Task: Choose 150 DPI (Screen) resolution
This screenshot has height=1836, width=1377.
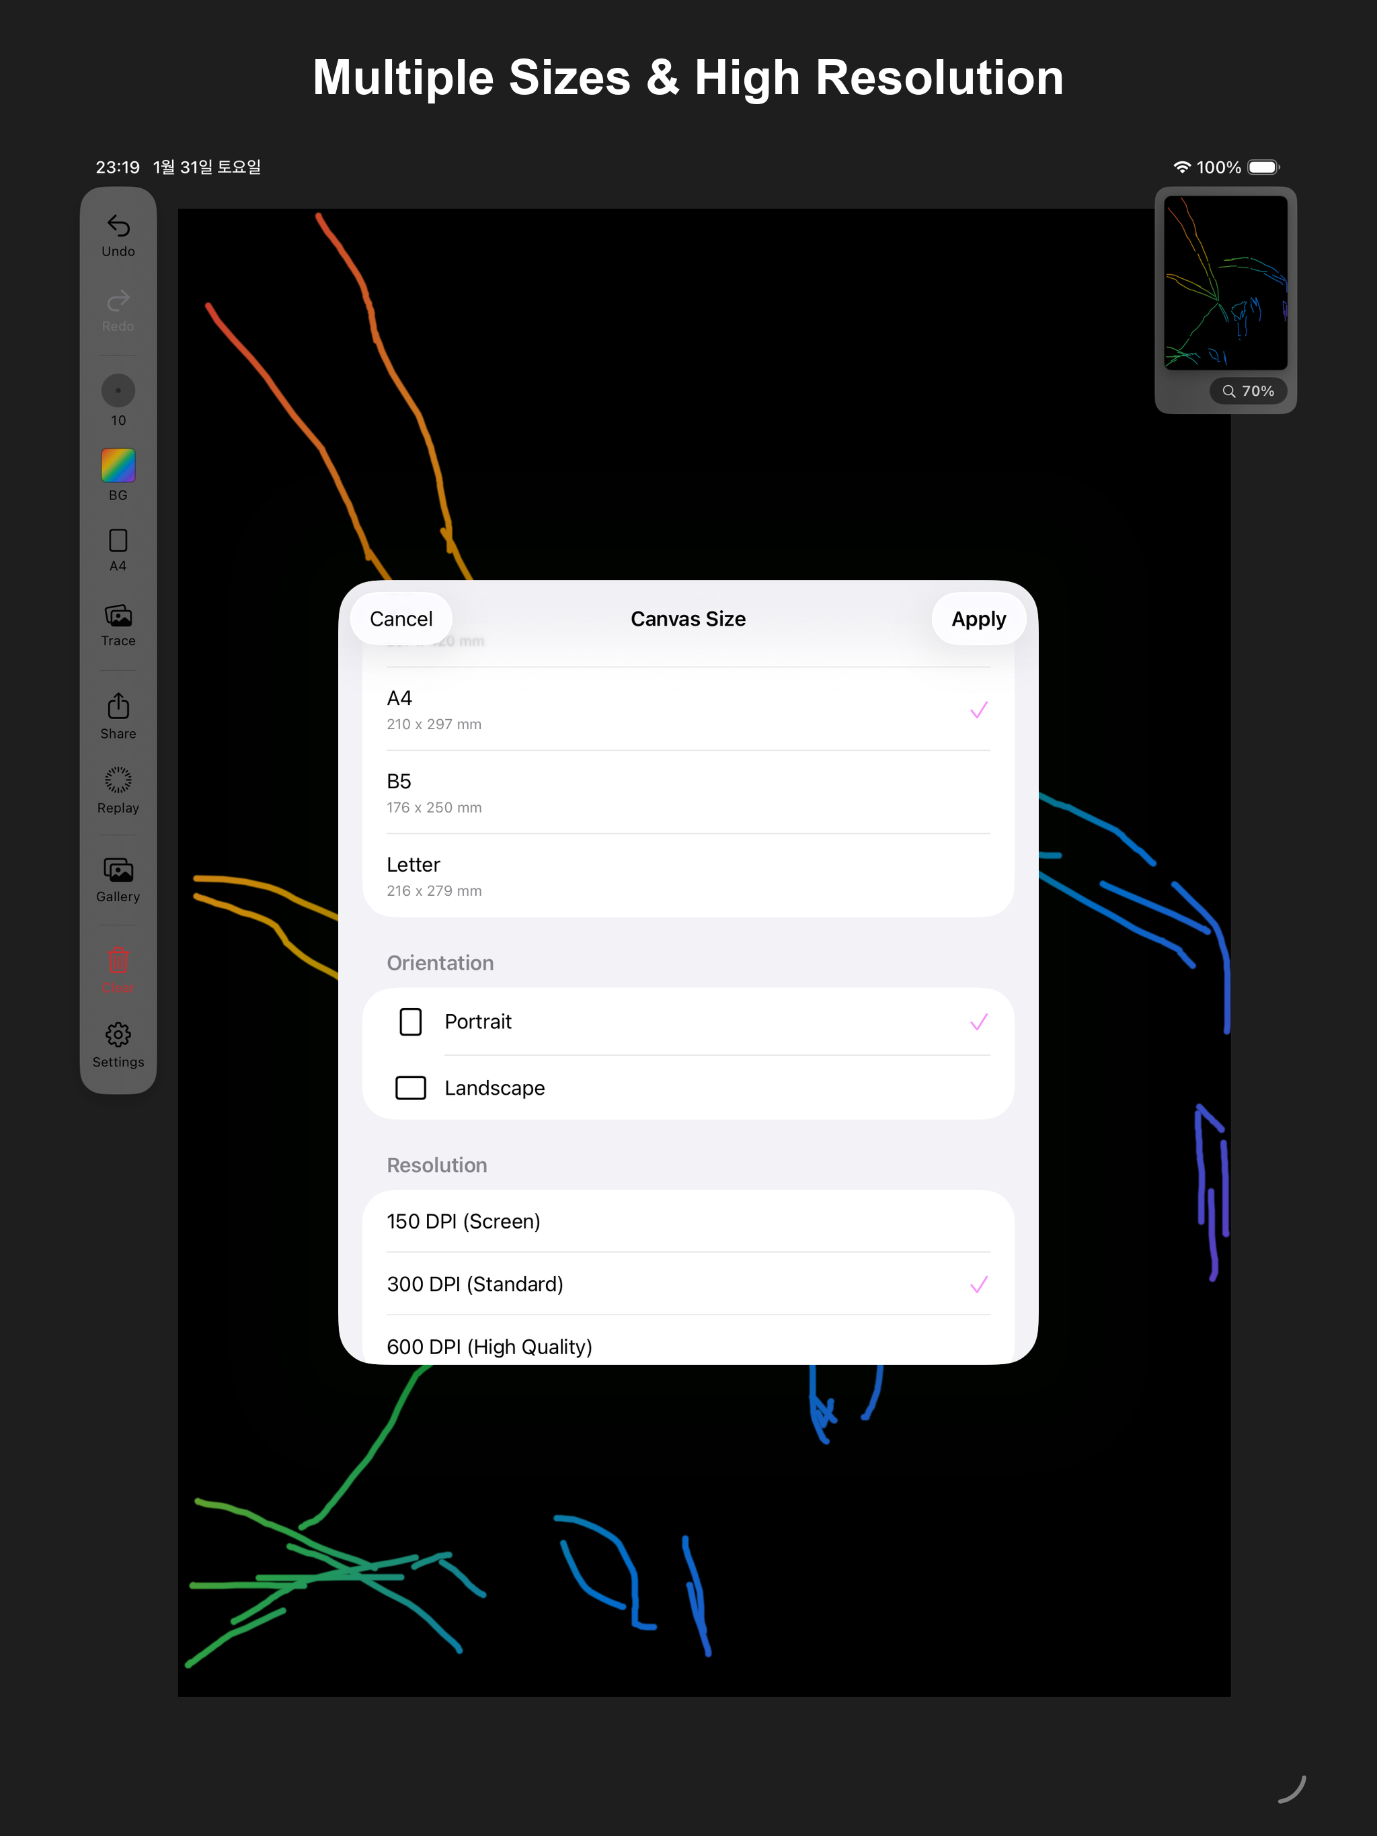Action: (688, 1221)
